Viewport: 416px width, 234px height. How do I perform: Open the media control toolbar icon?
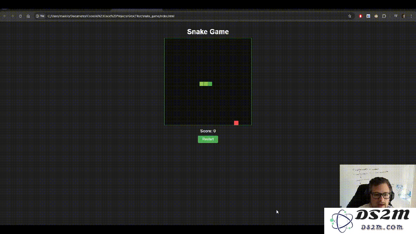(x=396, y=16)
